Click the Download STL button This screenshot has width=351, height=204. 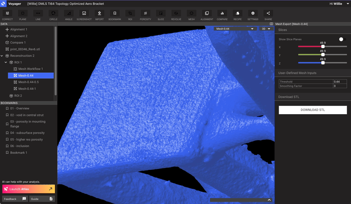click(x=312, y=110)
